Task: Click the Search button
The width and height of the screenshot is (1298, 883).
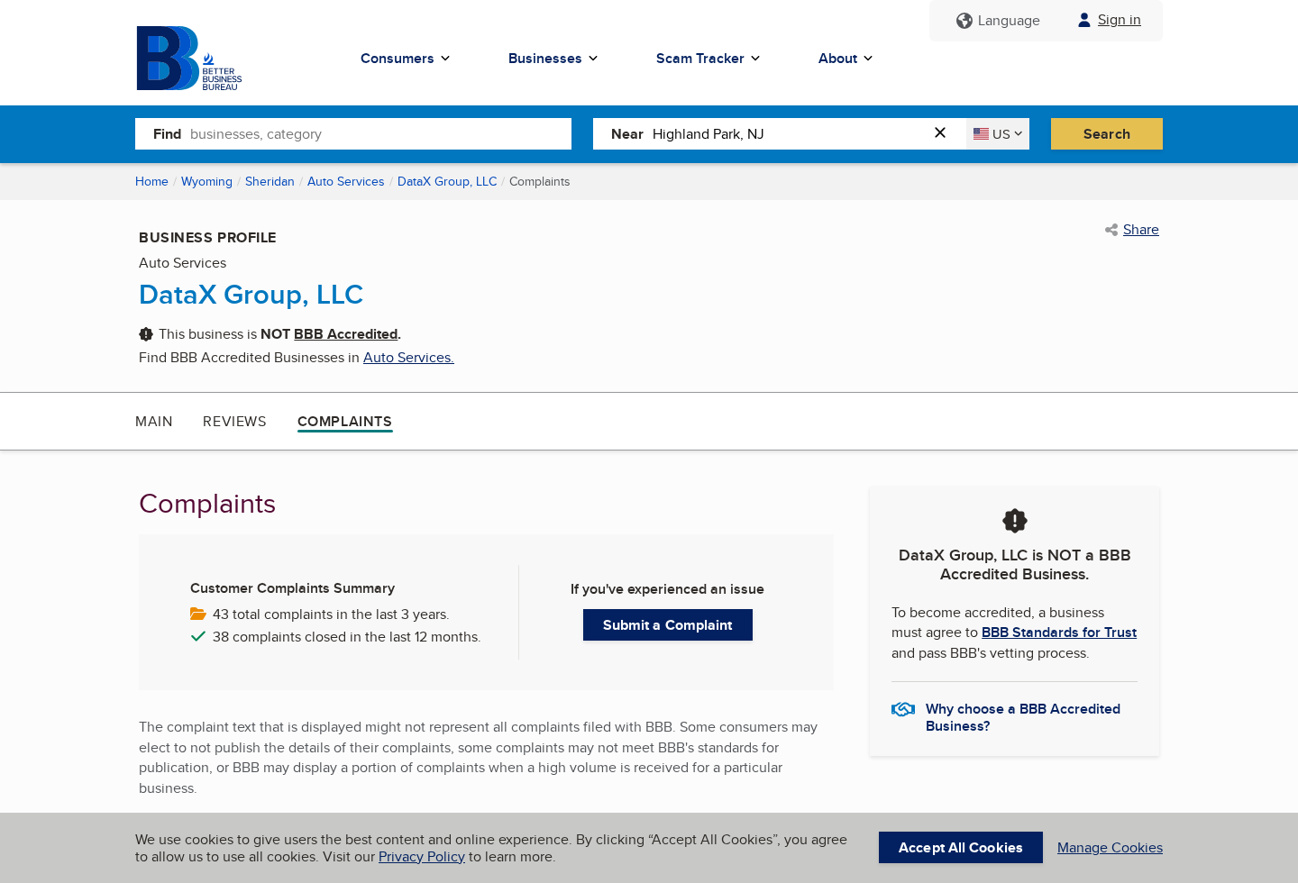Action: pyautogui.click(x=1107, y=134)
